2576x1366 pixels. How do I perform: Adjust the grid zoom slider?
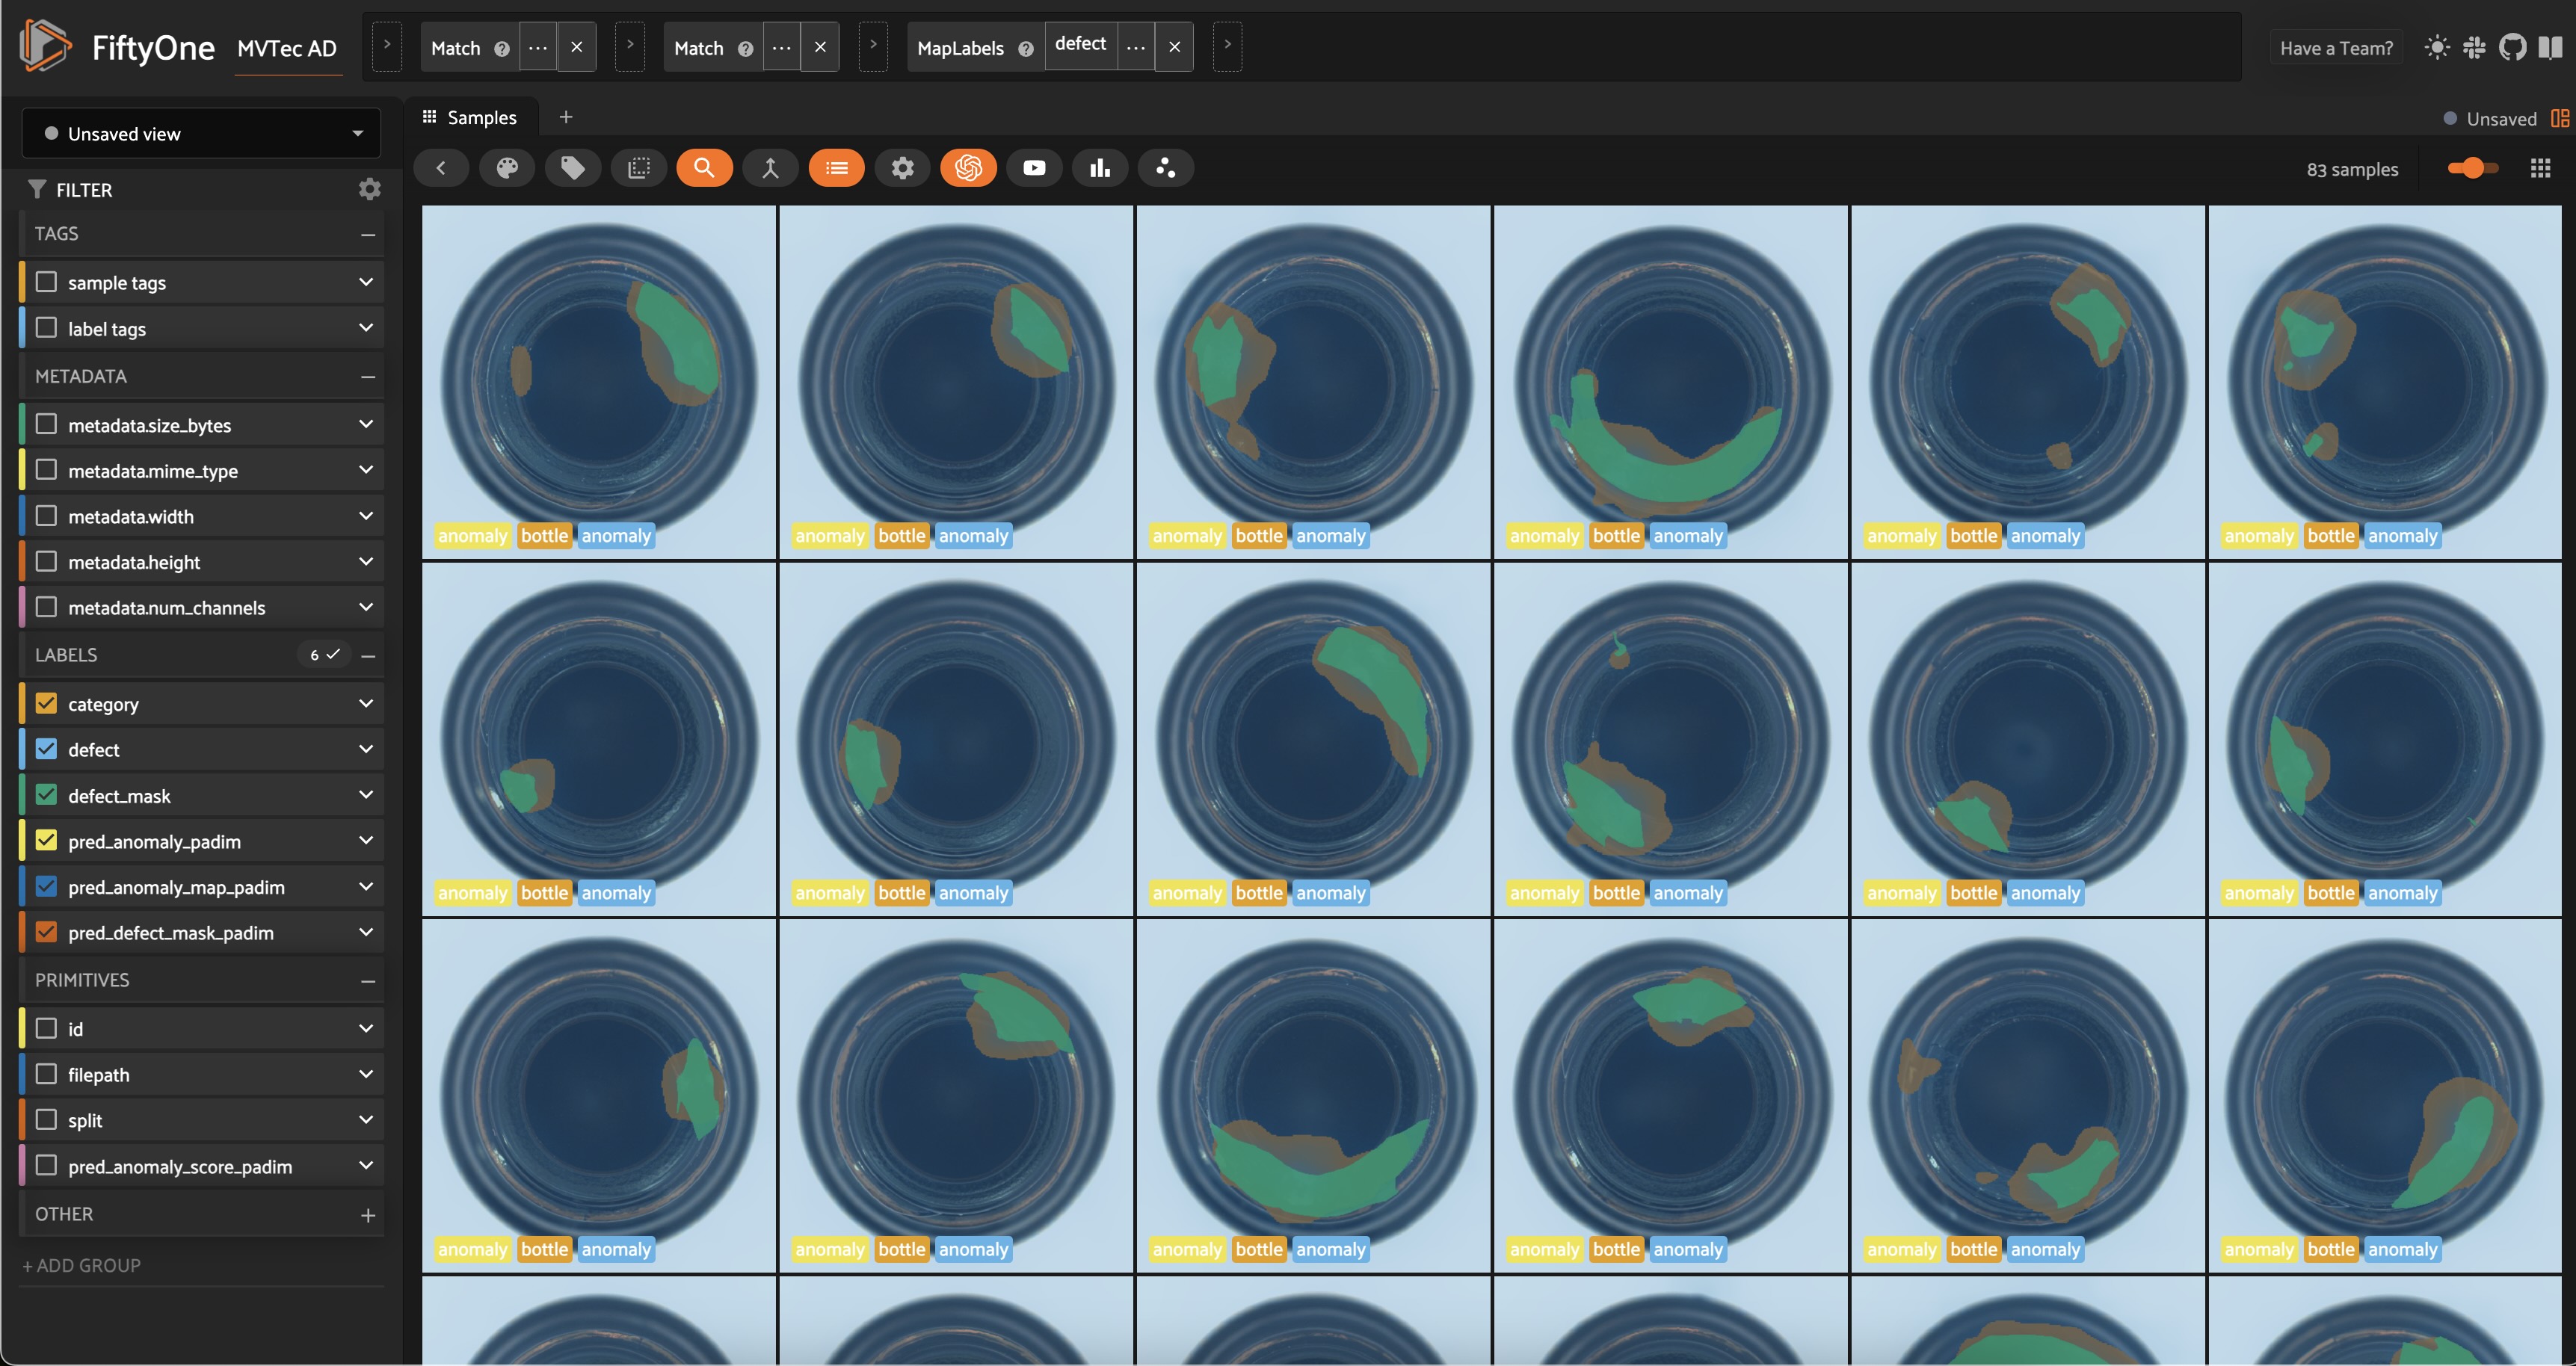[x=2472, y=168]
